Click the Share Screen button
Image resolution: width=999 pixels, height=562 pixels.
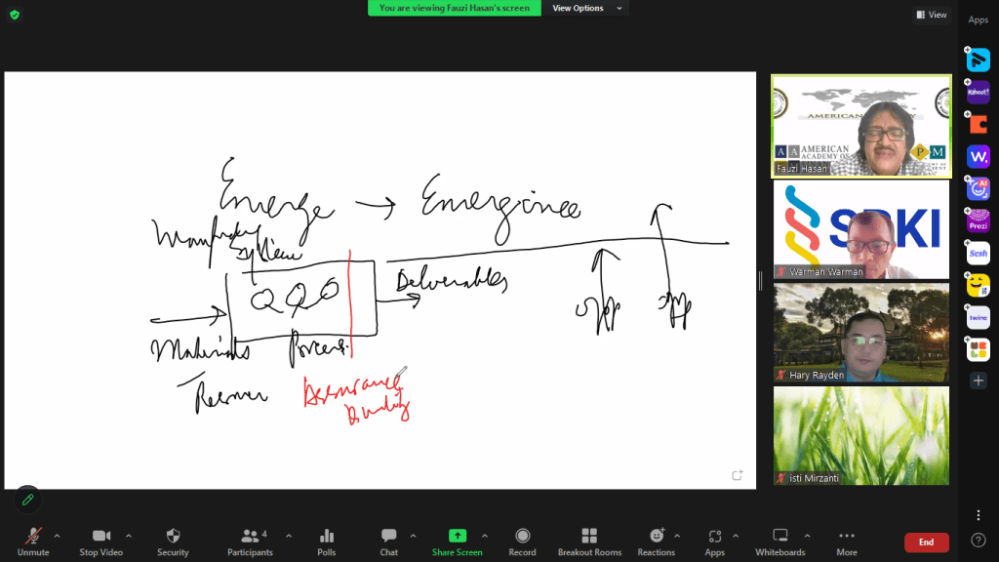[x=457, y=542]
